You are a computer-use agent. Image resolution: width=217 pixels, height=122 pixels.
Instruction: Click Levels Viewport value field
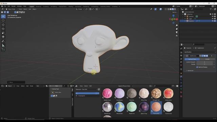[204, 62]
